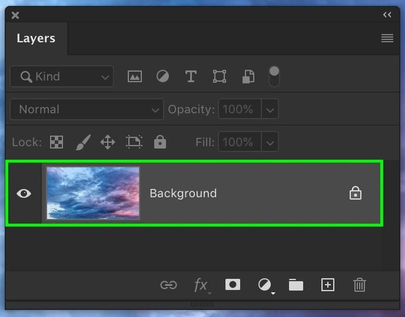Filter for type layers icon
Image resolution: width=405 pixels, height=317 pixels.
[x=191, y=76]
